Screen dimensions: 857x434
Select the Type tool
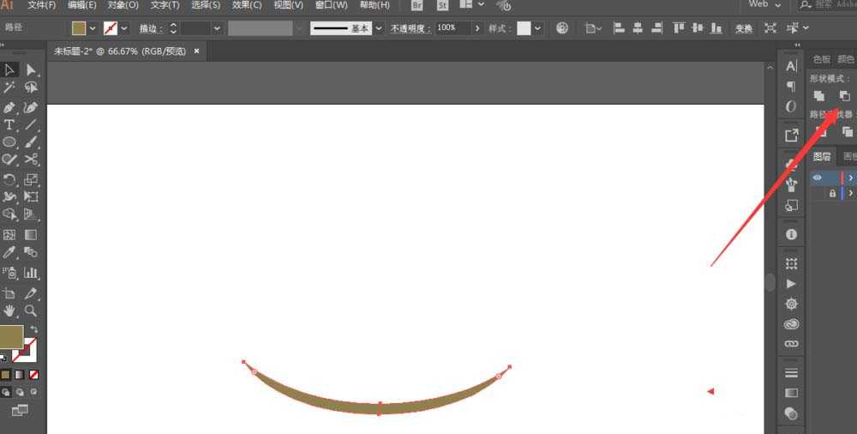point(9,124)
